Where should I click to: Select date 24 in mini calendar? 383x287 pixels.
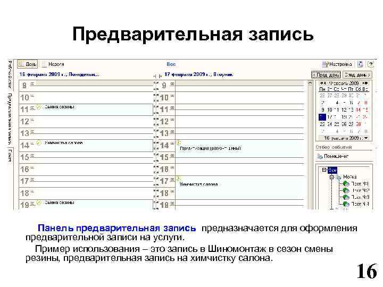[x=329, y=124]
